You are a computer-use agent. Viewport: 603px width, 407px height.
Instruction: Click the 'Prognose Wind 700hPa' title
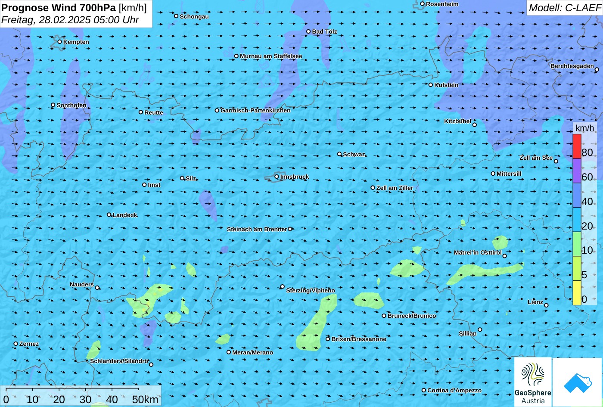(59, 7)
